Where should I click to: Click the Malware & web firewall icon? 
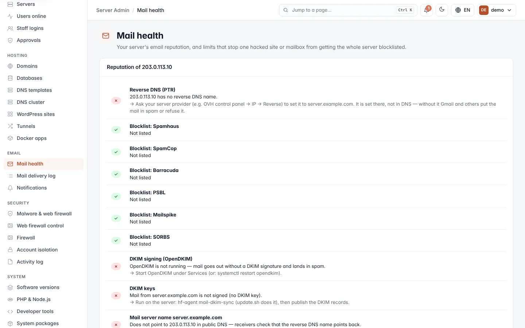pyautogui.click(x=10, y=214)
